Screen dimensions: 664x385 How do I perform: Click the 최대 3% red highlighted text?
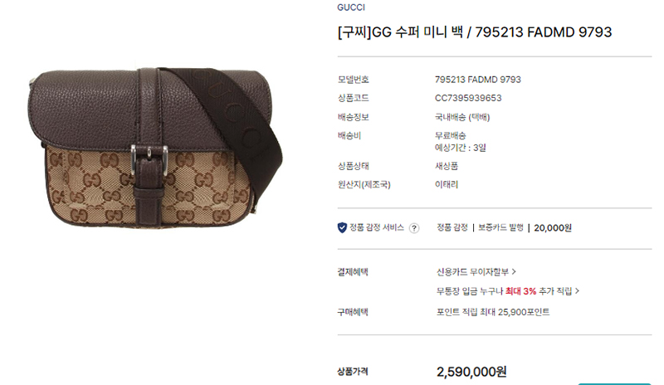pyautogui.click(x=520, y=291)
